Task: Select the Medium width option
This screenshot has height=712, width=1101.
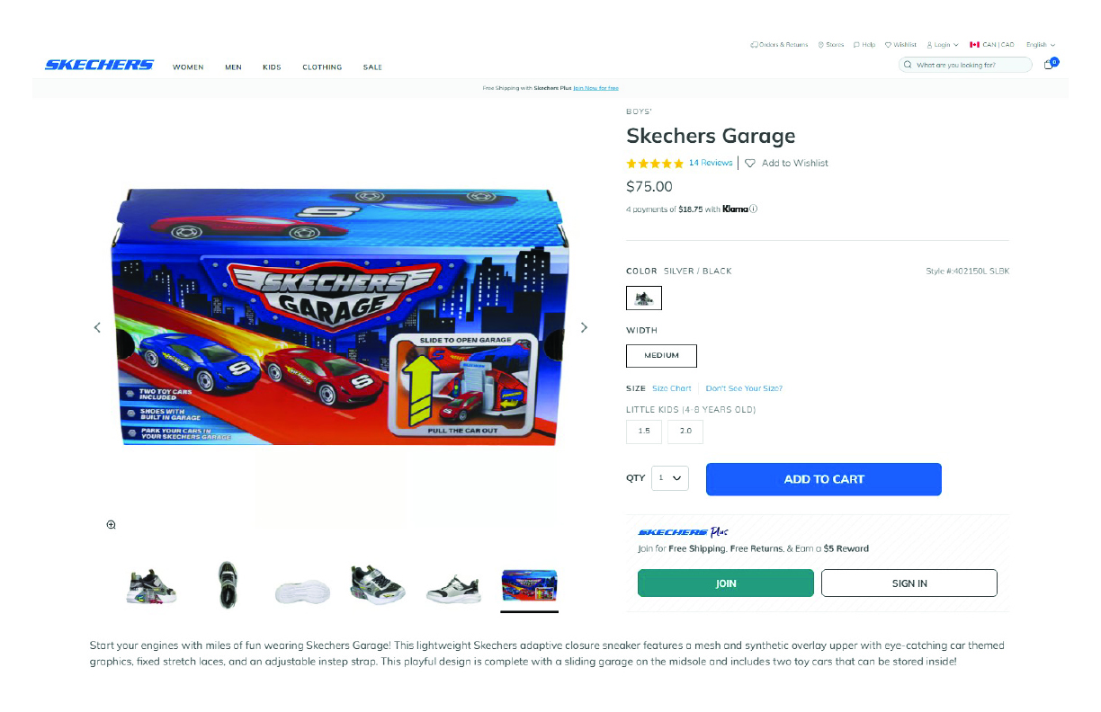Action: tap(661, 356)
